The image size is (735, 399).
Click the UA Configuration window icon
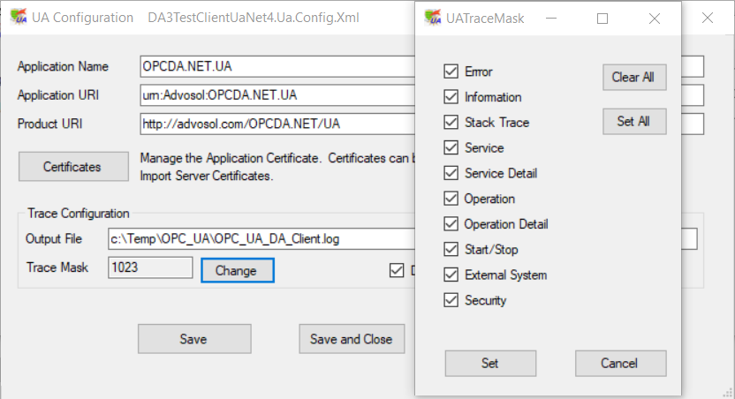(18, 18)
